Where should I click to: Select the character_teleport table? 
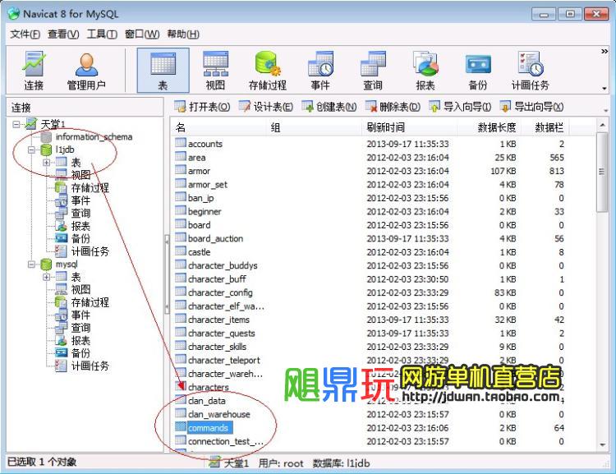click(224, 360)
